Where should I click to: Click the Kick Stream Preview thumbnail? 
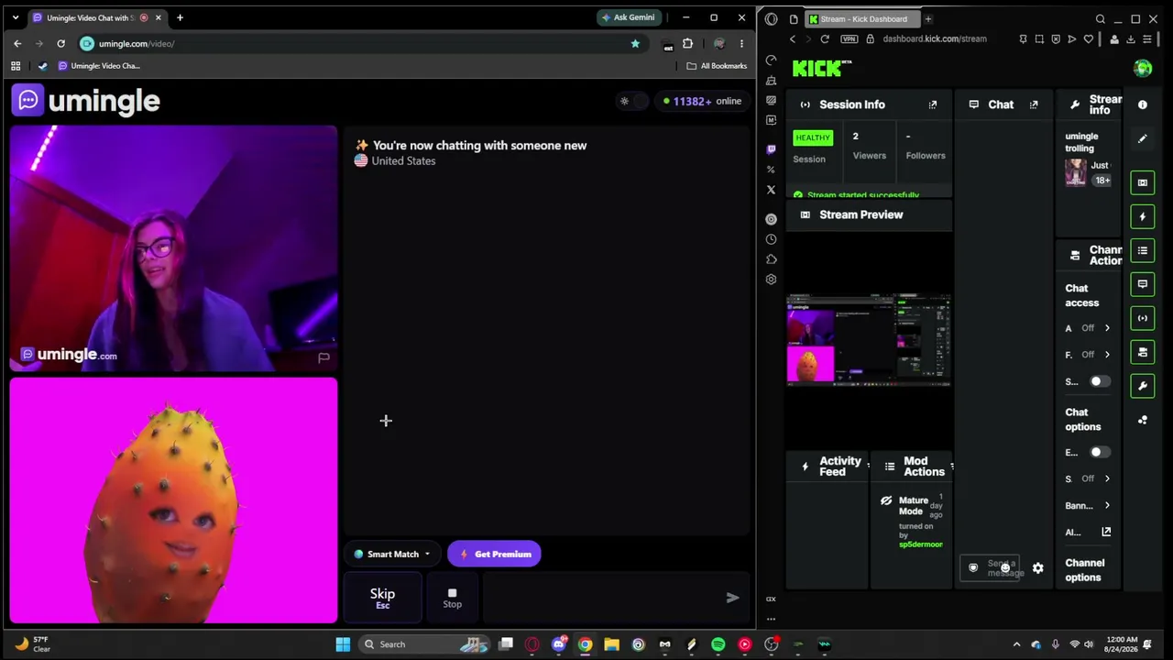[869, 339]
